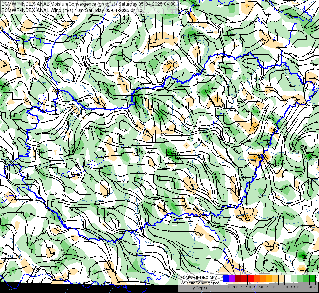Screen dimensions: 319x293
Task: Click the 1.5 legend tick label
Action: pos(310,287)
